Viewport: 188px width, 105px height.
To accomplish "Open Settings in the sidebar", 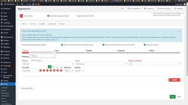I will pyautogui.click(x=6, y=81).
